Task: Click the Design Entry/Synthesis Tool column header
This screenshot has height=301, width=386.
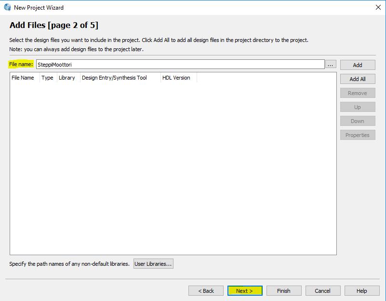Action: 120,78
